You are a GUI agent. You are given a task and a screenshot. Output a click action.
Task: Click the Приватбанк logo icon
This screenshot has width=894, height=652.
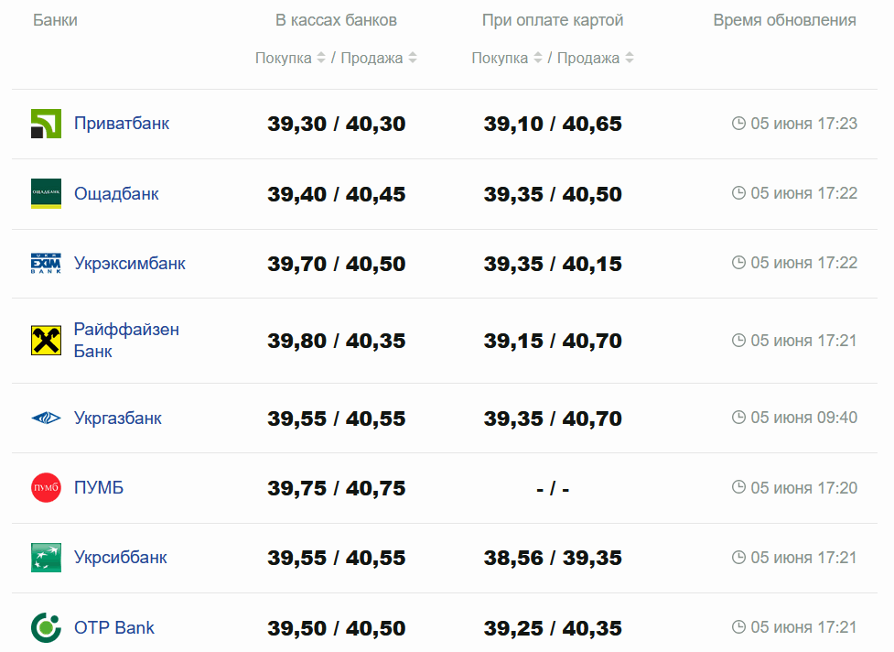[46, 124]
